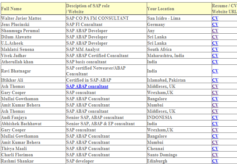Image resolution: width=237 pixels, height=164 pixels.
Task: Click the name Thivya Maali
Action: (x=14, y=149)
